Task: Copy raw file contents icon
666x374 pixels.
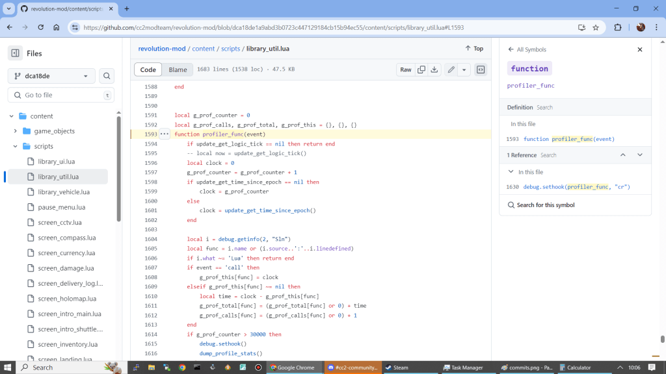Action: click(421, 69)
